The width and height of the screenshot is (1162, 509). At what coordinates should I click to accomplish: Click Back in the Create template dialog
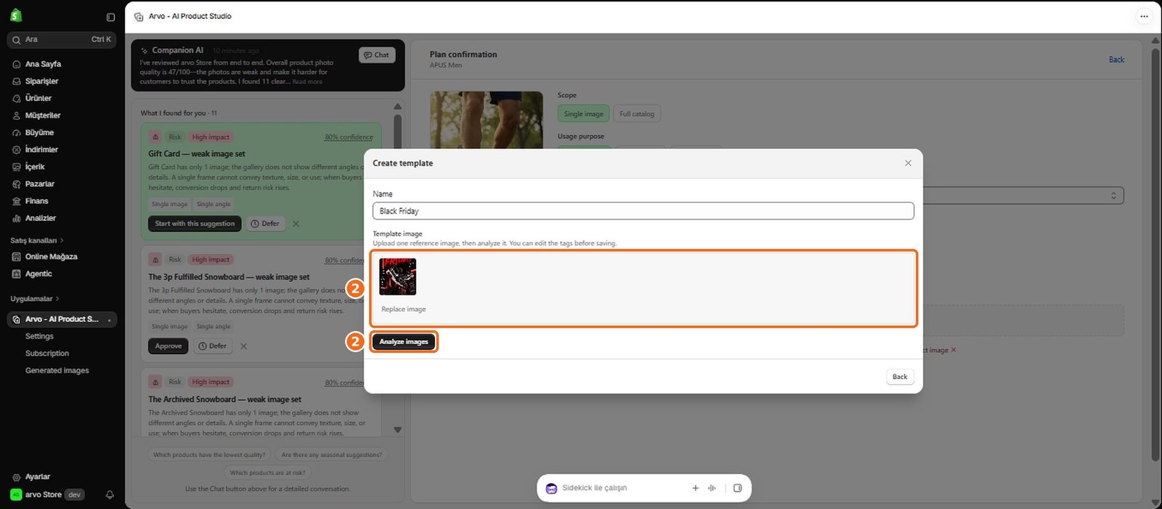tap(900, 377)
